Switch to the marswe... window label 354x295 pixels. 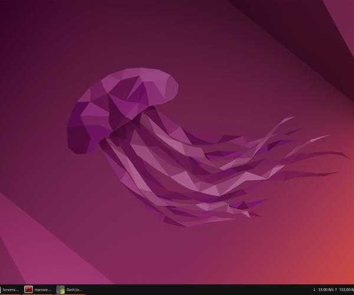(42, 290)
